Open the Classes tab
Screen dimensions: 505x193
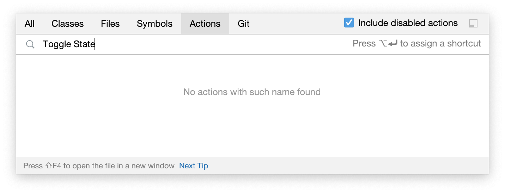tap(68, 24)
